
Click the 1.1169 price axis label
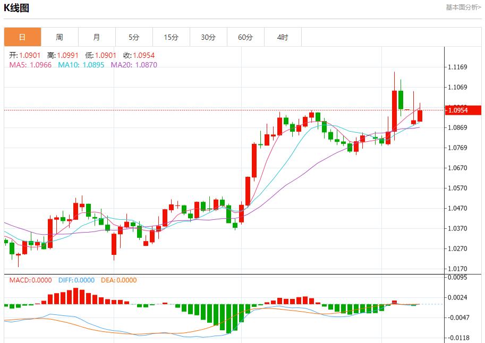tap(457, 67)
